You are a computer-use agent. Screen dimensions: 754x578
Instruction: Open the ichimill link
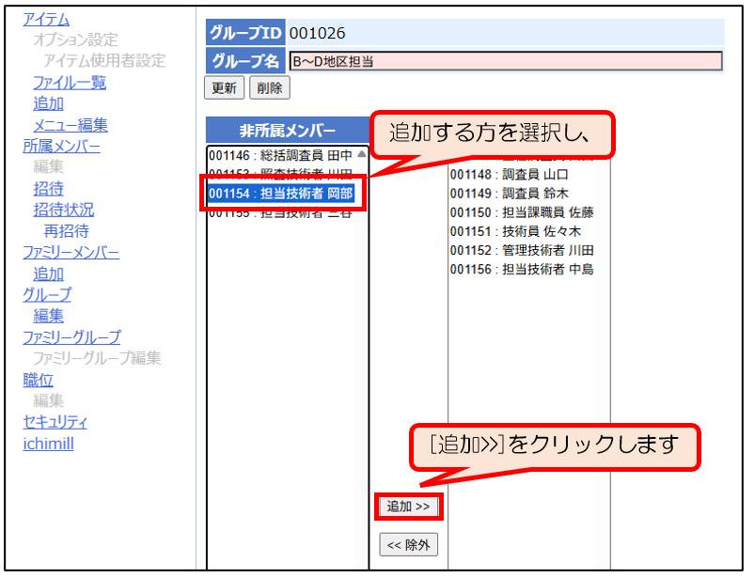click(x=48, y=444)
